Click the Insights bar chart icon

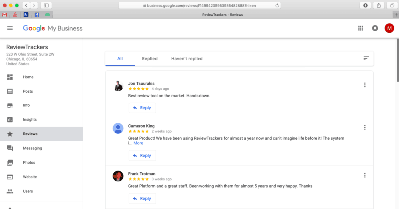tap(10, 119)
